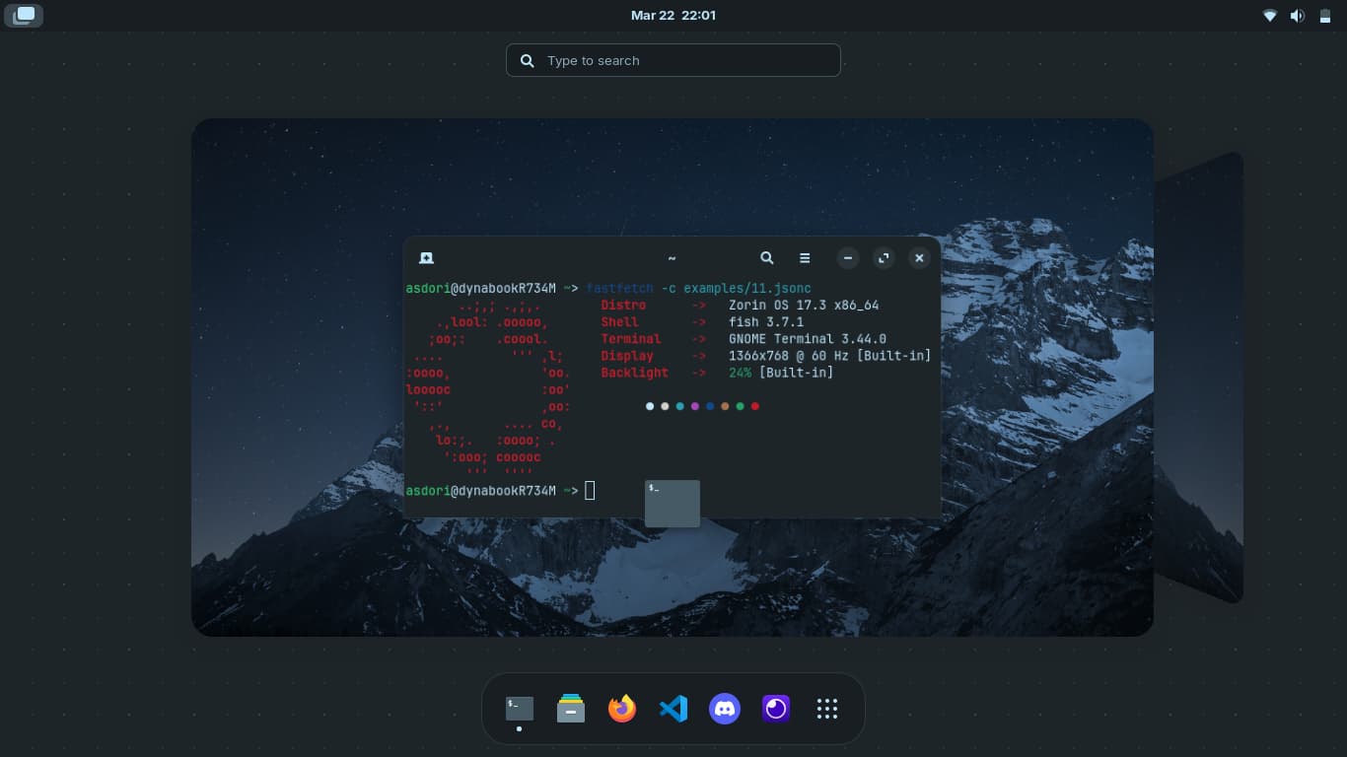Switch to the adjacent workspace on right
The image size is (1347, 757).
(1198, 378)
